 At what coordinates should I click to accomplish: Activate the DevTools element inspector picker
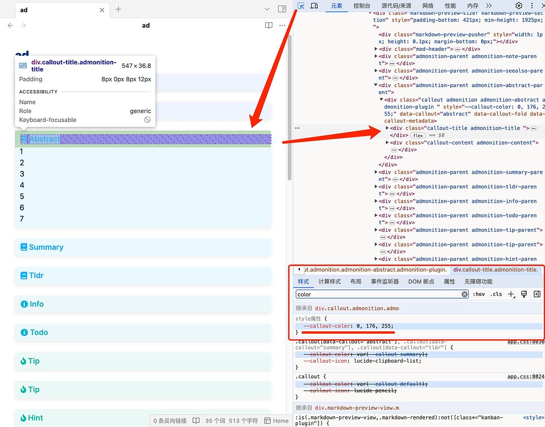301,6
